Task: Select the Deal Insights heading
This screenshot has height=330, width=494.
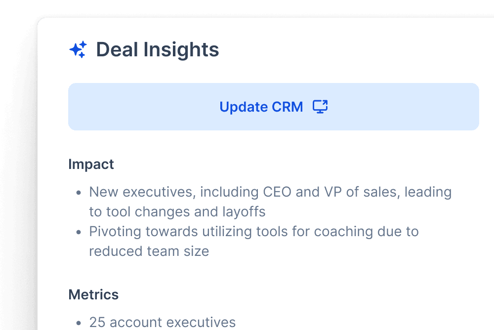Action: coord(157,49)
